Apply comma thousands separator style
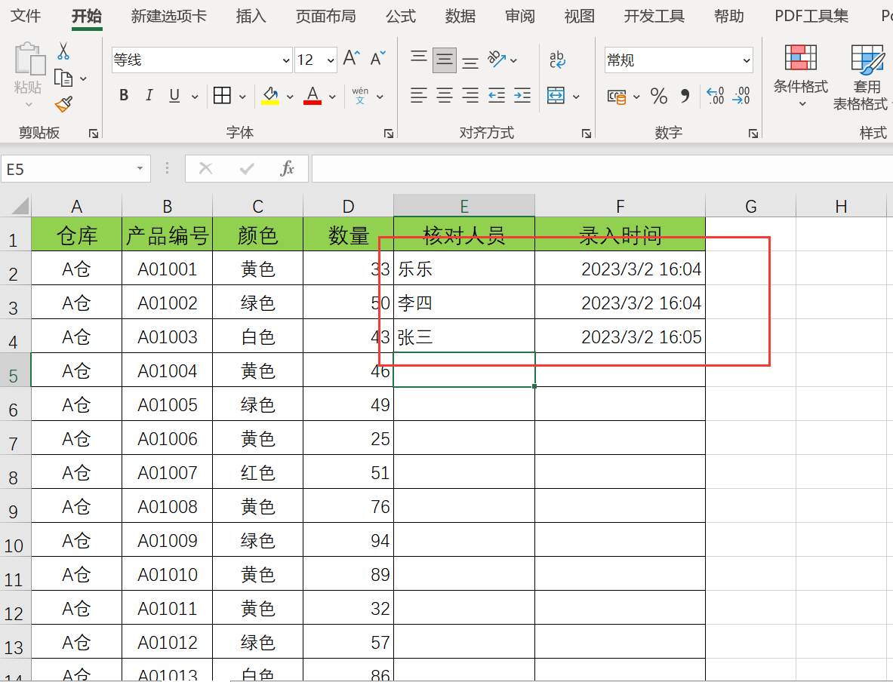Viewport: 893px width, 682px height. tap(685, 96)
